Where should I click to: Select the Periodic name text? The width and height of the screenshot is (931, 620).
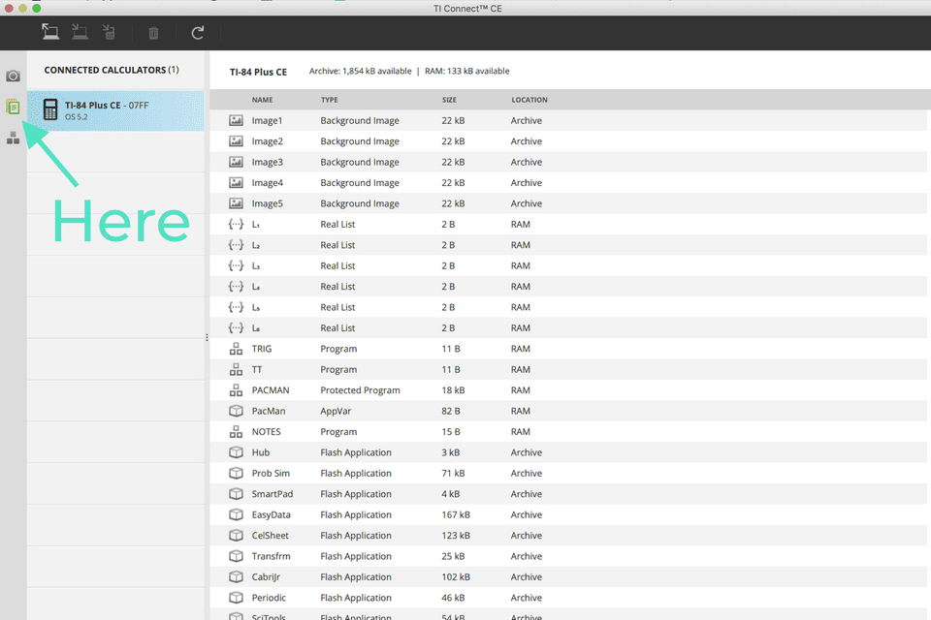269,598
